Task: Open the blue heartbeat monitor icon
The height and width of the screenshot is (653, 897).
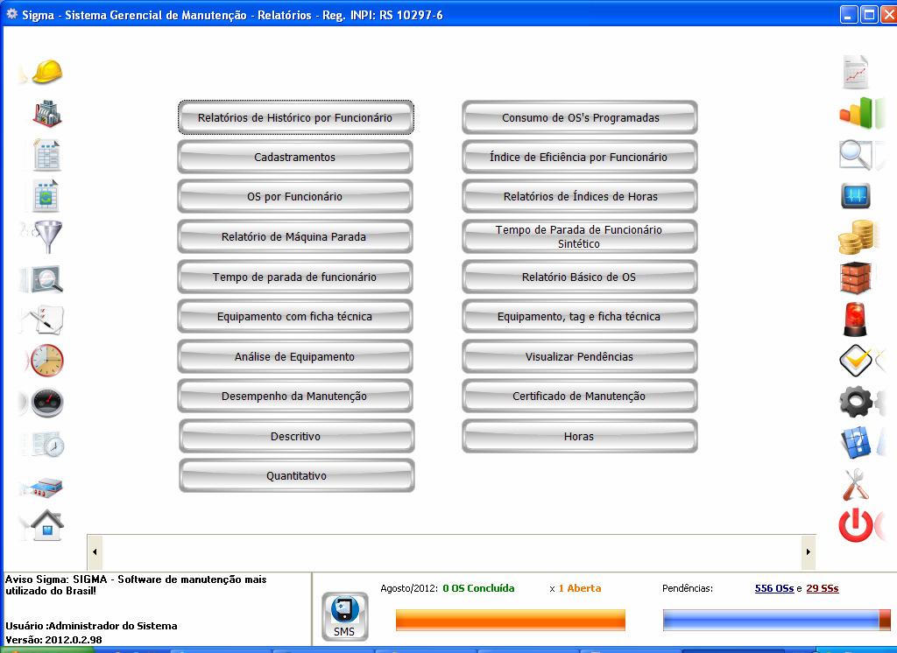Action: coord(856,196)
